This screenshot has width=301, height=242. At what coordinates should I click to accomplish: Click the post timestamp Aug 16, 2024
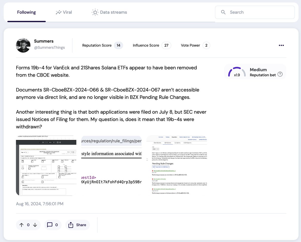[x=40, y=204]
